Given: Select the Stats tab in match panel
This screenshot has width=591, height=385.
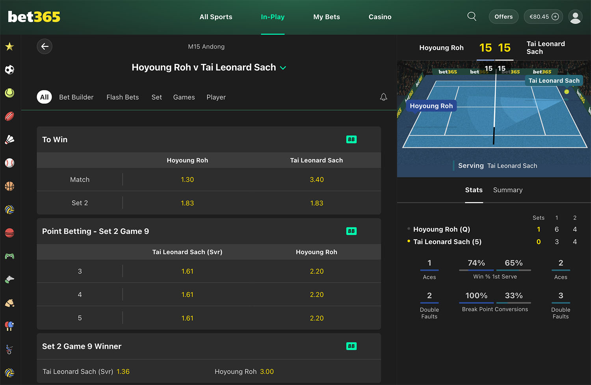Looking at the screenshot, I should [x=474, y=190].
